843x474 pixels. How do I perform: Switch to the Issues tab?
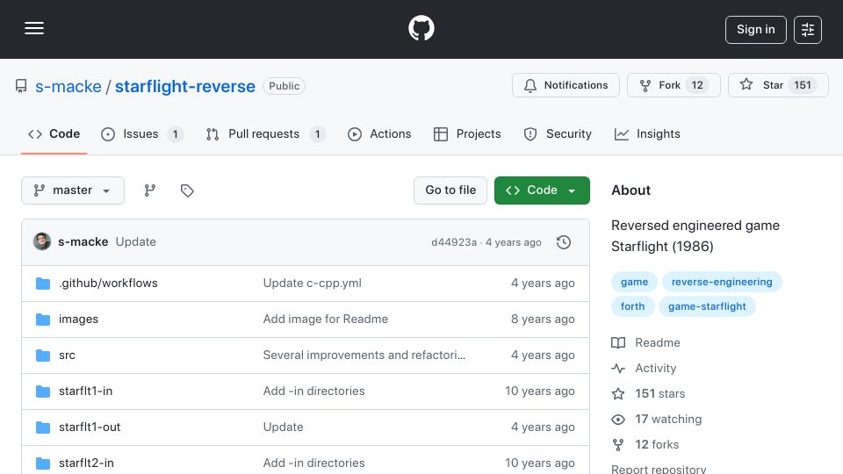(x=142, y=133)
